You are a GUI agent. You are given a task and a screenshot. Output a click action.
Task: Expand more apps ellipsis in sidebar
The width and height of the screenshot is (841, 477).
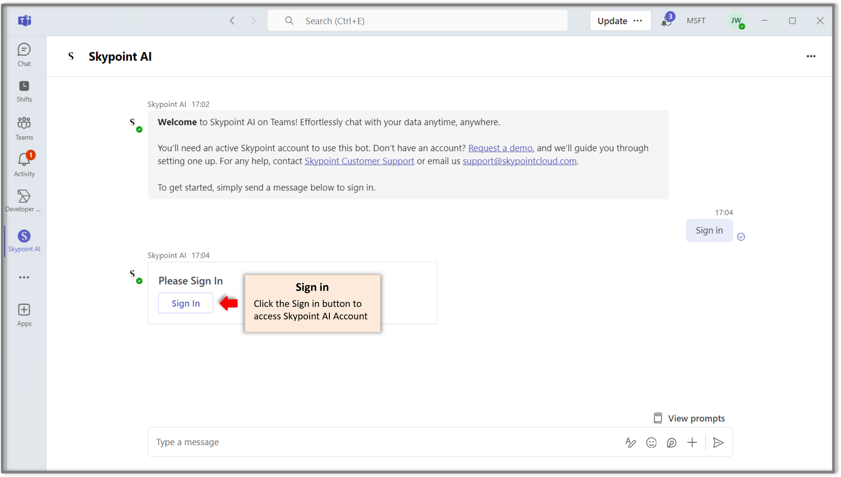point(24,277)
